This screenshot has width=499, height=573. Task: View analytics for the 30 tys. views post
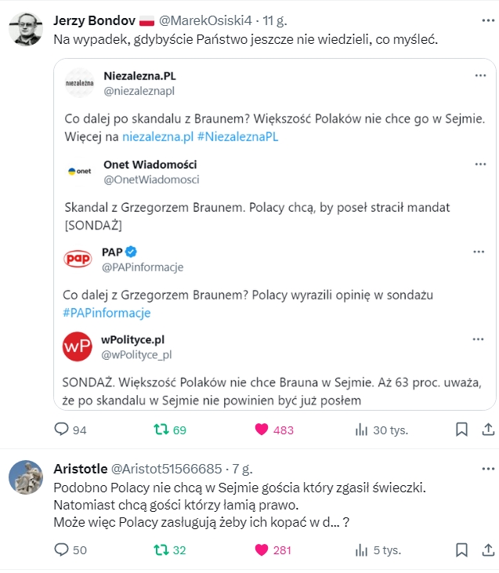point(362,430)
